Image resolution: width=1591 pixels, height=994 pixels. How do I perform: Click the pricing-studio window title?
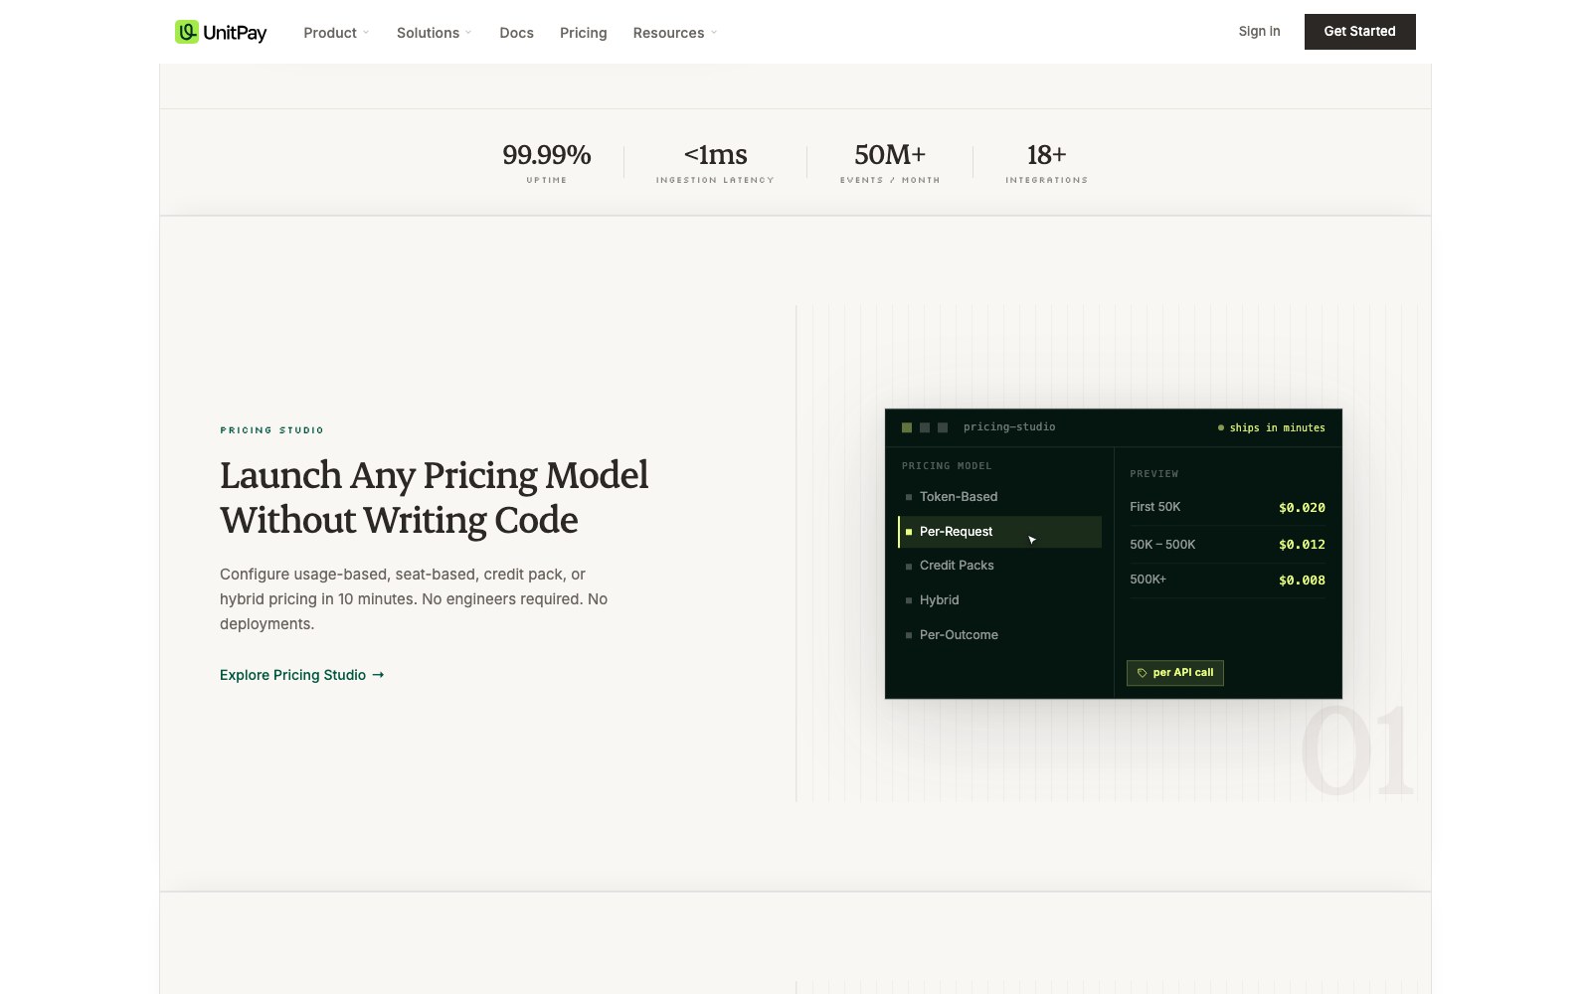pyautogui.click(x=1009, y=427)
